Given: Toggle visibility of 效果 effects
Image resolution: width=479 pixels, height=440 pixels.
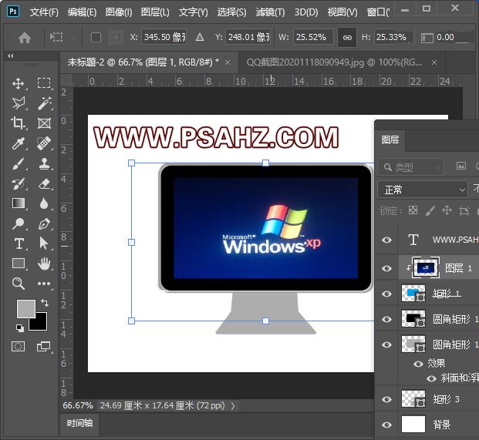Looking at the screenshot, I should (x=418, y=364).
